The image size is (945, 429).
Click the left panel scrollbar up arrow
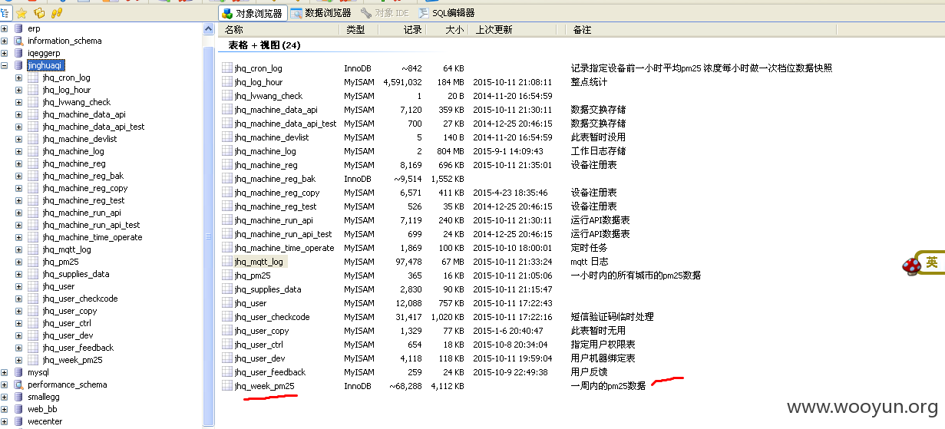coord(209,29)
